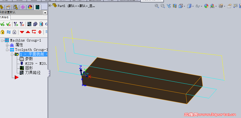241x118 pixels.
Task: Open the View Settings dropdown arrow
Action: [224, 6]
